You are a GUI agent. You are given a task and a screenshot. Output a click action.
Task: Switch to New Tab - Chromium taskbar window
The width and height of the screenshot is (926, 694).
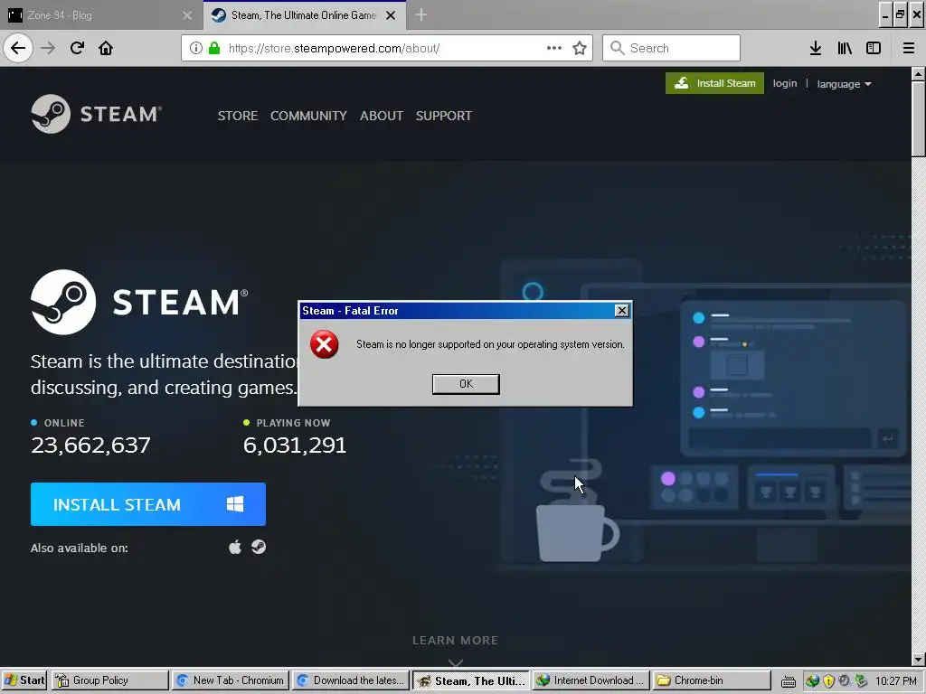(231, 680)
